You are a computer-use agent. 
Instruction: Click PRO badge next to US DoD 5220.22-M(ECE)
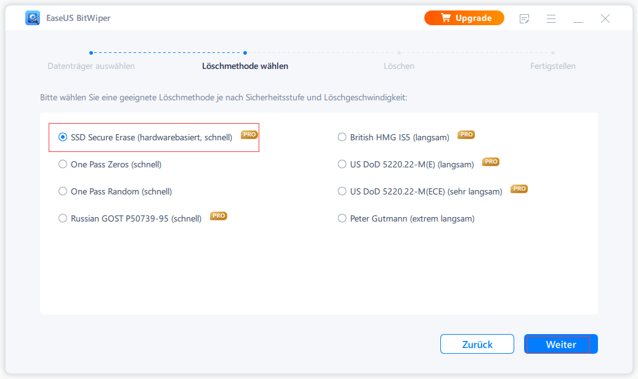[519, 189]
